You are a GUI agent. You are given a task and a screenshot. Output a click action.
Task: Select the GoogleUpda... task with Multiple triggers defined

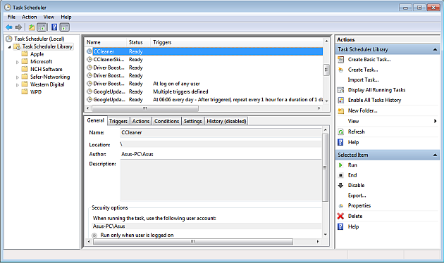204,92
